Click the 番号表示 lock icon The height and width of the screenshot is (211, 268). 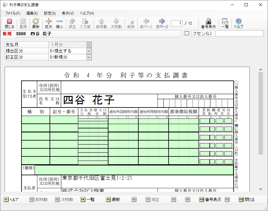(208, 23)
